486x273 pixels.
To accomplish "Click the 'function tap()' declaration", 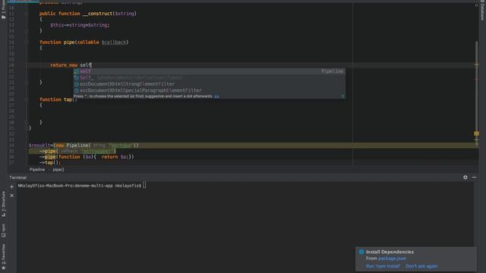I will (x=58, y=99).
